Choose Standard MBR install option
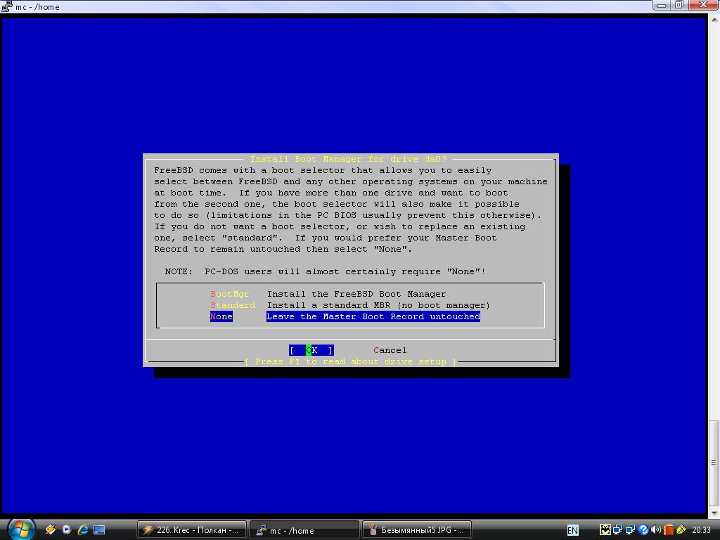 tap(233, 305)
